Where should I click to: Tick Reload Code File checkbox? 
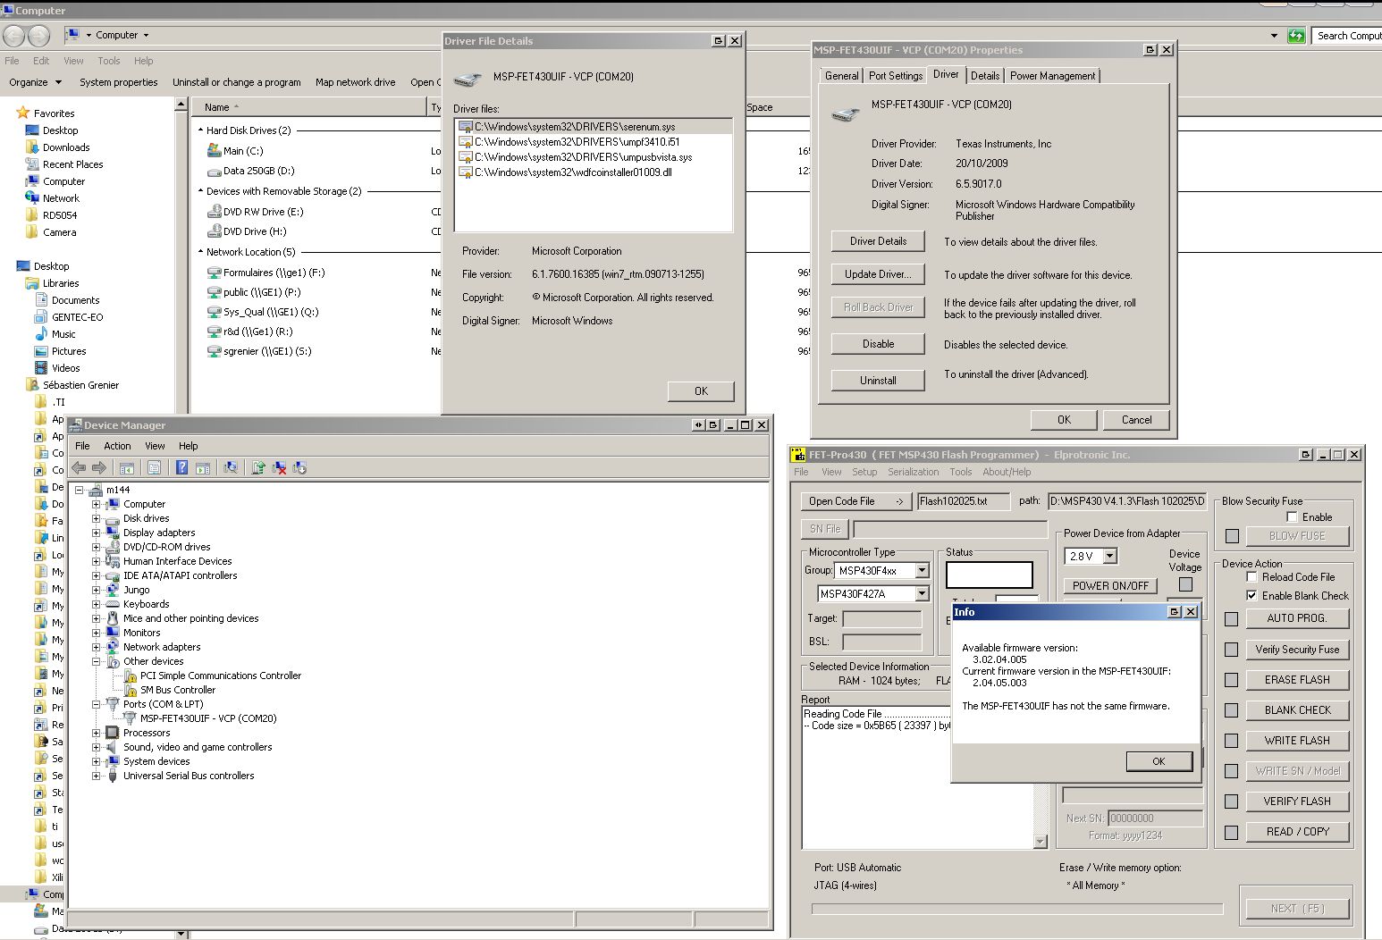point(1251,577)
